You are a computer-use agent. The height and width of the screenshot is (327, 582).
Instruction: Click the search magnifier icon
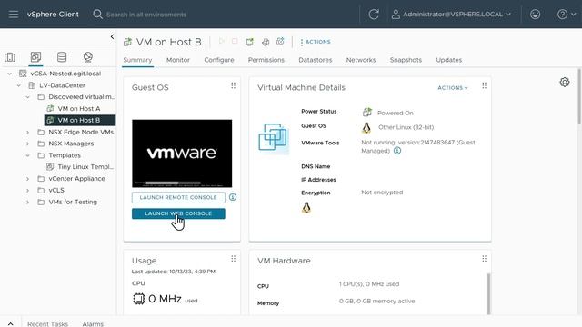coord(97,15)
